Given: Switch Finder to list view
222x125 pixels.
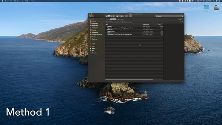Looking at the screenshot, I should point(109,16).
